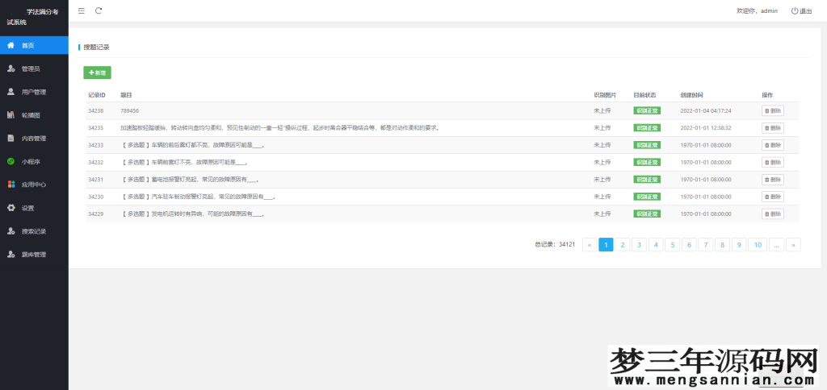Select 首页 home menu item
827x390 pixels.
[27, 45]
